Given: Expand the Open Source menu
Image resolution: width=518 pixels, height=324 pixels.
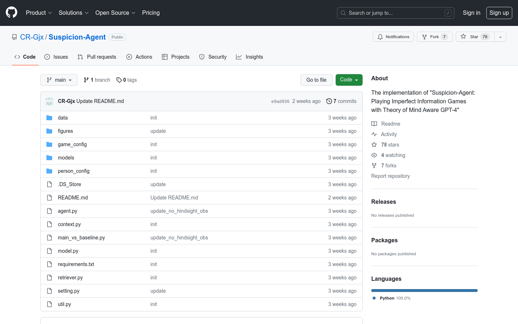Looking at the screenshot, I should (115, 13).
